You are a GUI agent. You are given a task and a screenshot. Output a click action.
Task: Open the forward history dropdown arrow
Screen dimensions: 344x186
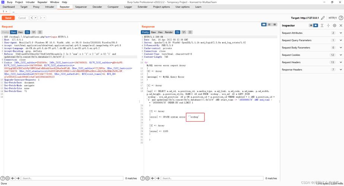[44, 18]
